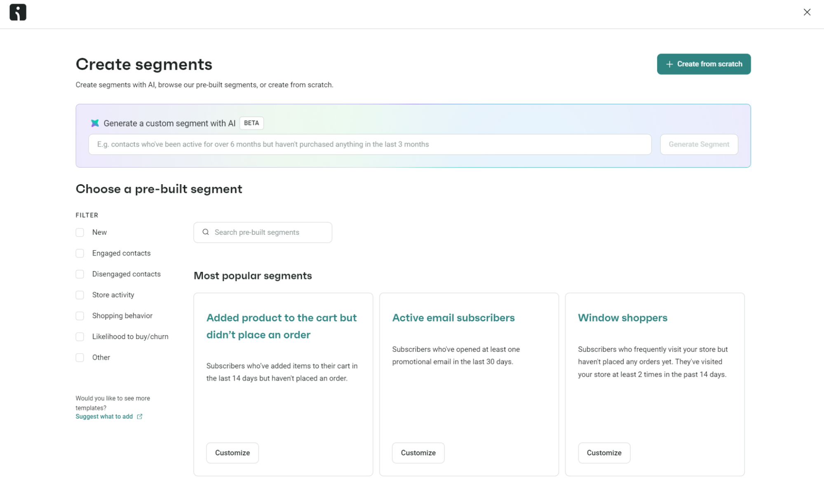Viewport: 824px width, 478px height.
Task: Close the Create segments screen
Action: pyautogui.click(x=807, y=12)
